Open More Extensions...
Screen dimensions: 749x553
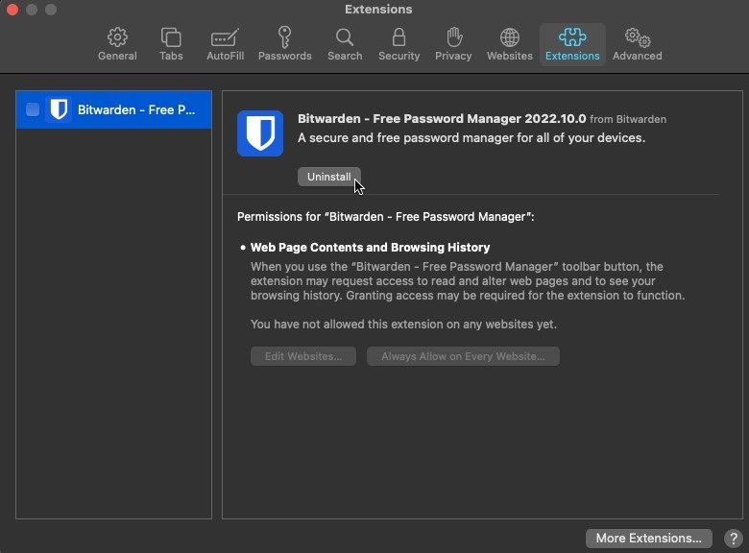tap(649, 539)
